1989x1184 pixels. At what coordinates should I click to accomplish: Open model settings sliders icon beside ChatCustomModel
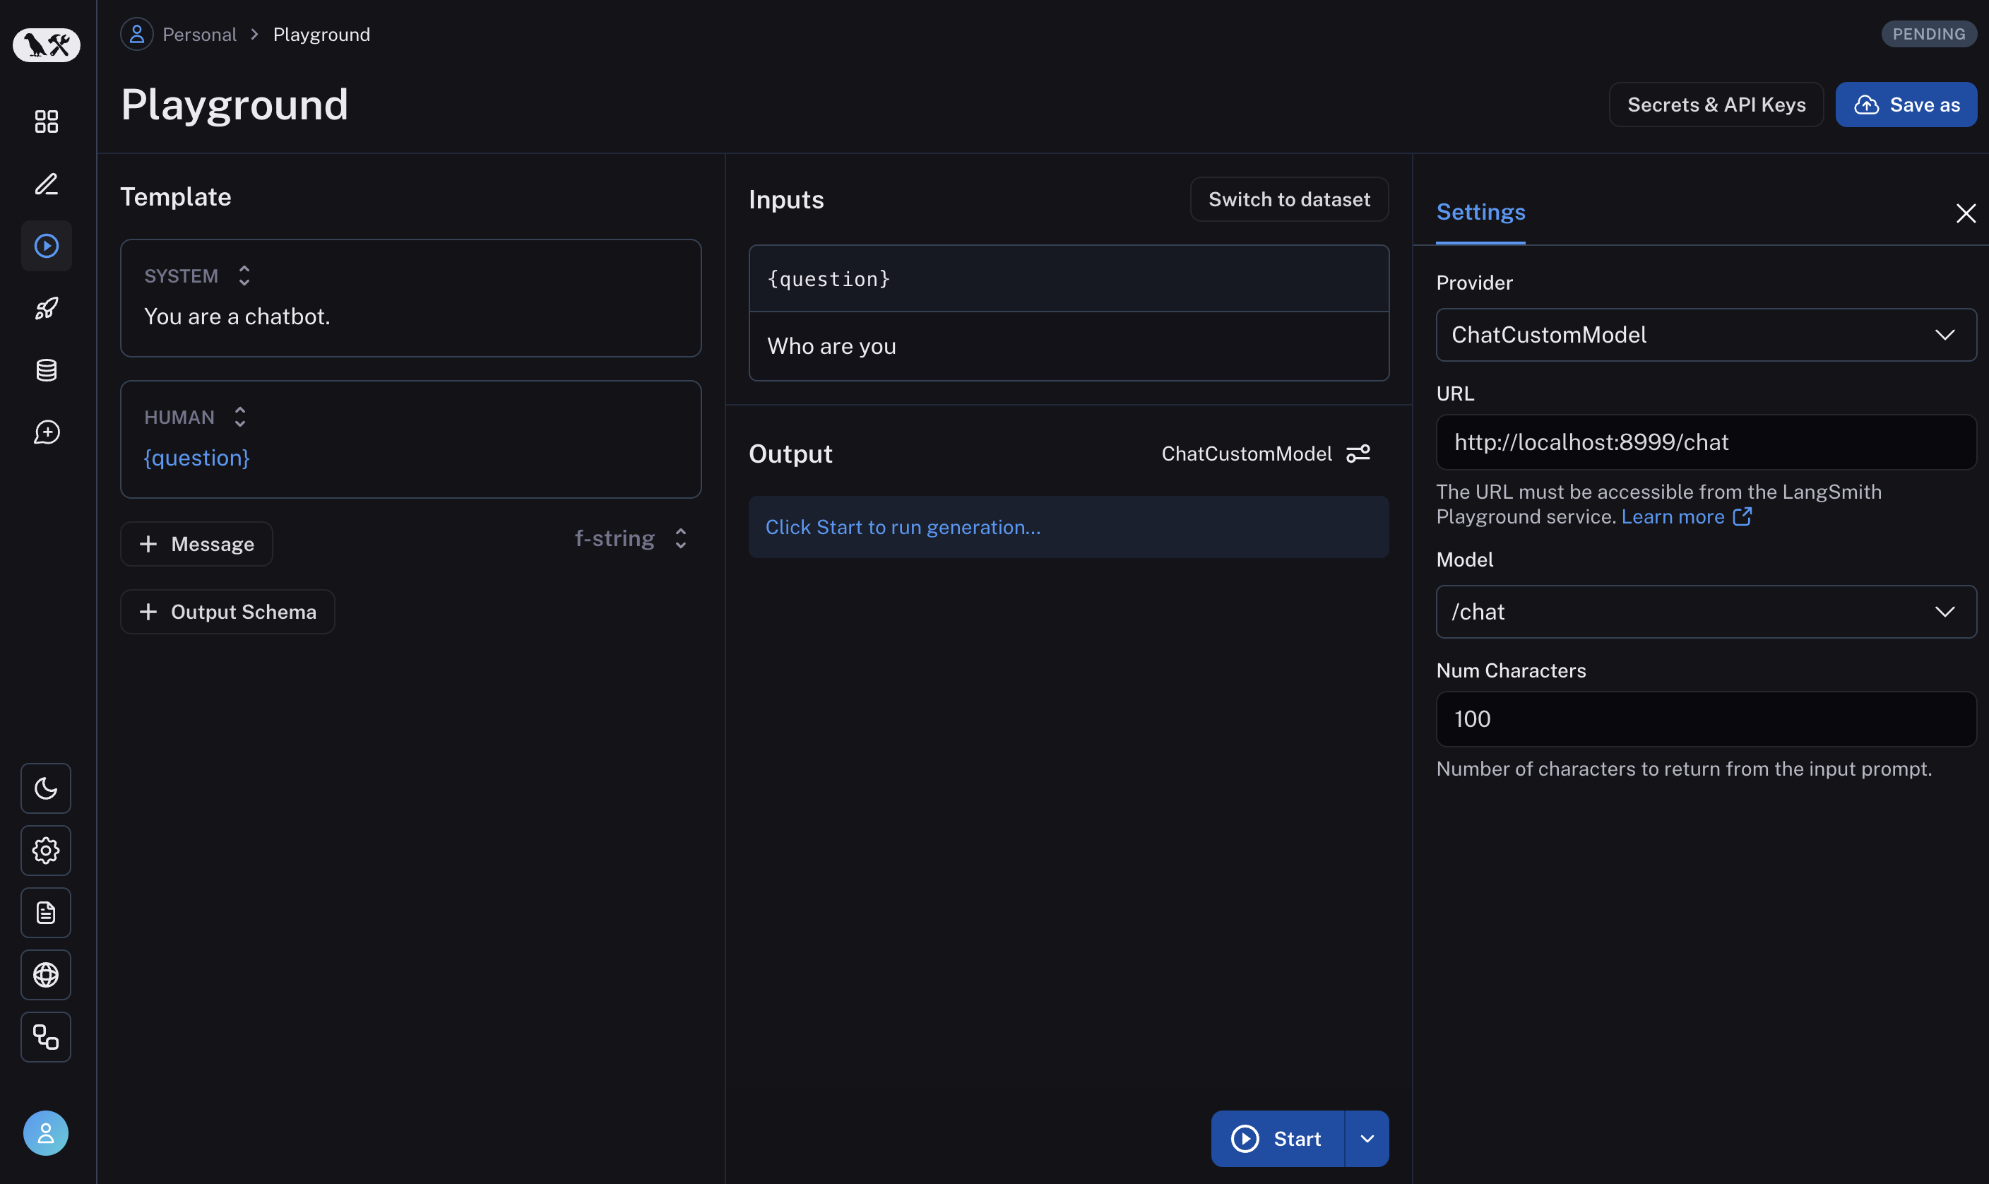pos(1360,453)
